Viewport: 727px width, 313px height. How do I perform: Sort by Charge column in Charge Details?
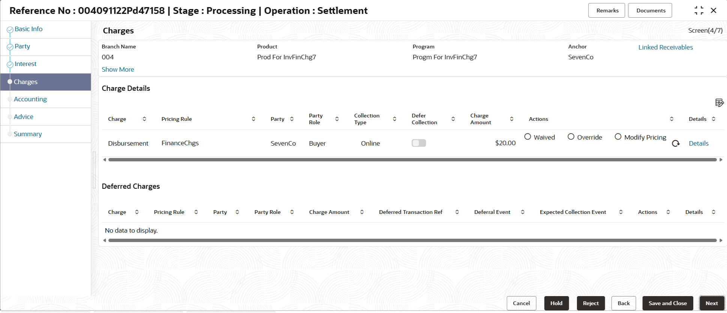click(x=144, y=119)
